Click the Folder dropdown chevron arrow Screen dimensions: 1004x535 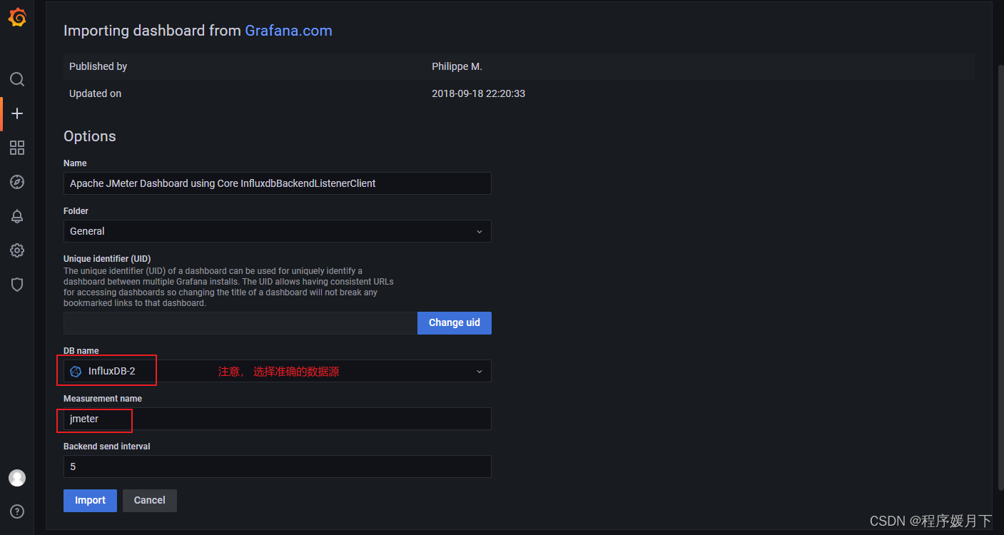pyautogui.click(x=480, y=232)
